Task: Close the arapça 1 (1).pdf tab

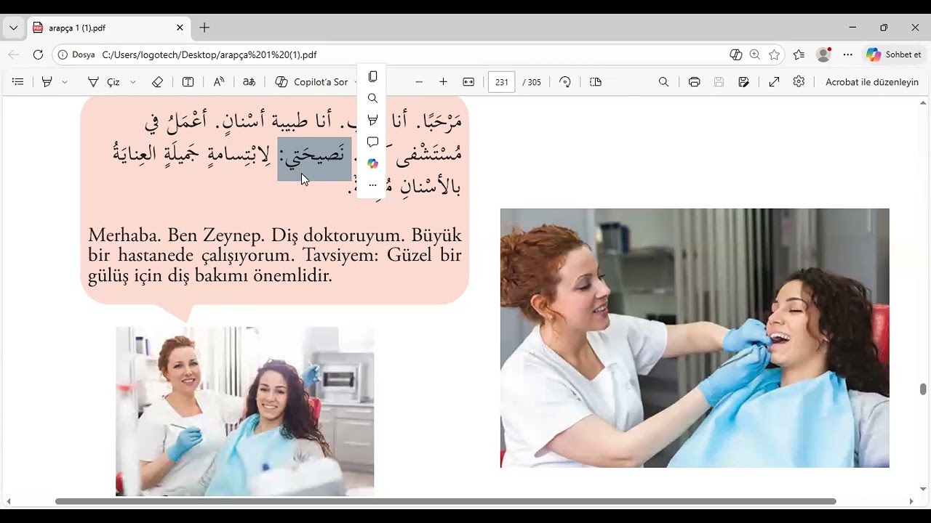Action: coord(180,28)
